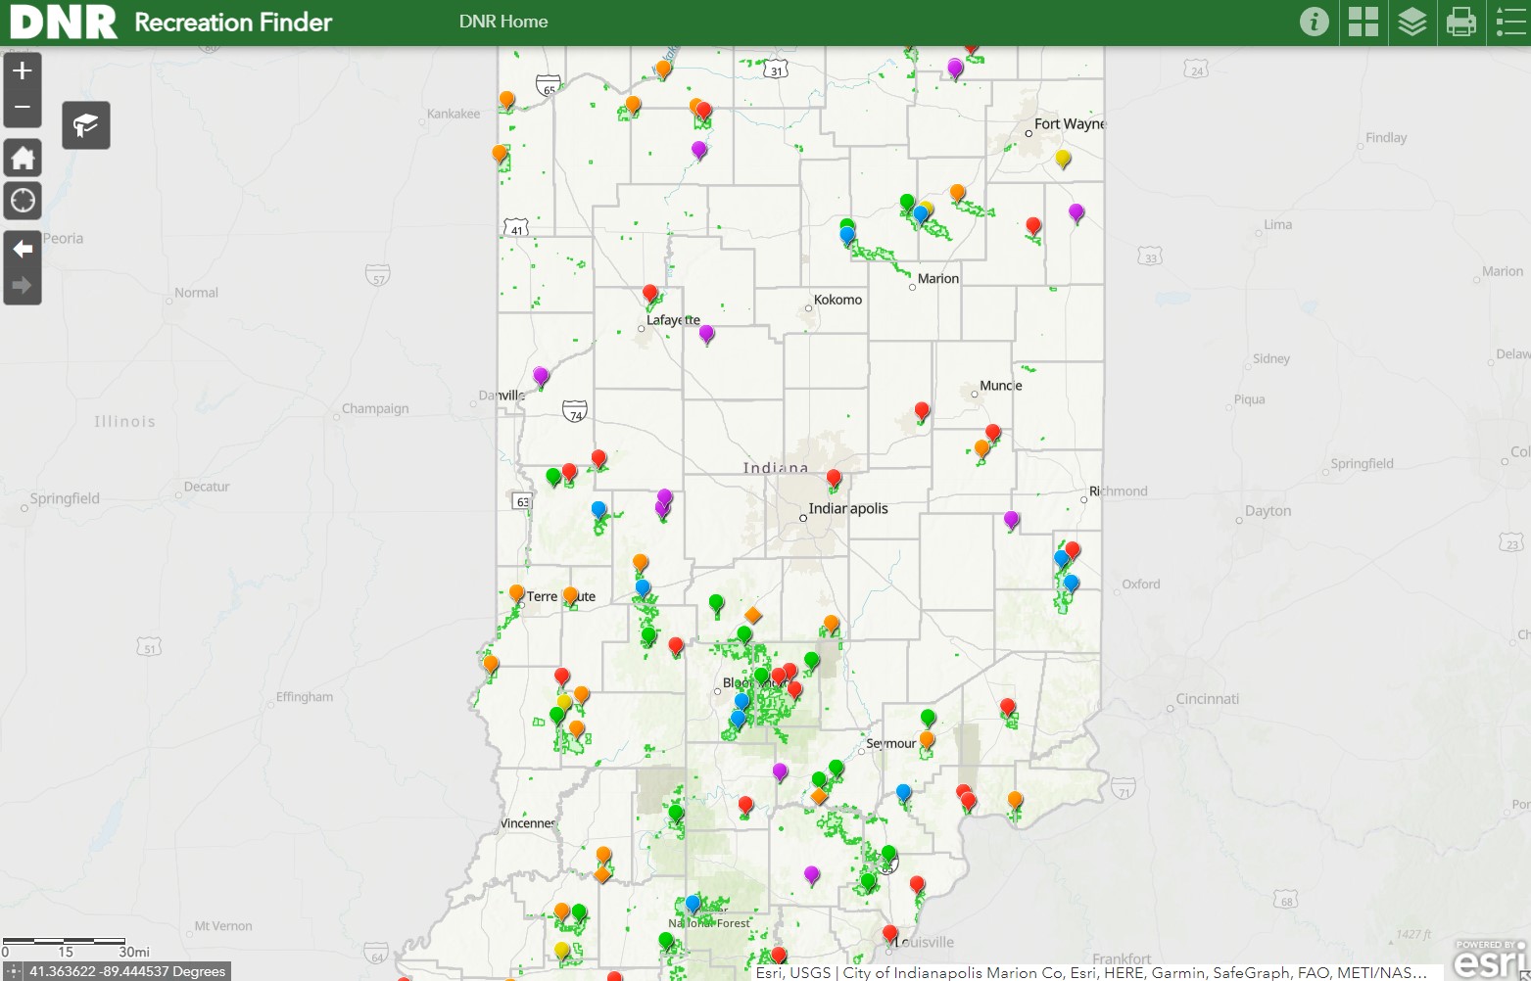Activate the find my location tool

pyautogui.click(x=22, y=201)
